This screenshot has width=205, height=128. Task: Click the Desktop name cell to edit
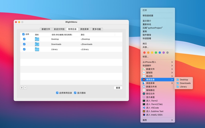click(x=55, y=39)
